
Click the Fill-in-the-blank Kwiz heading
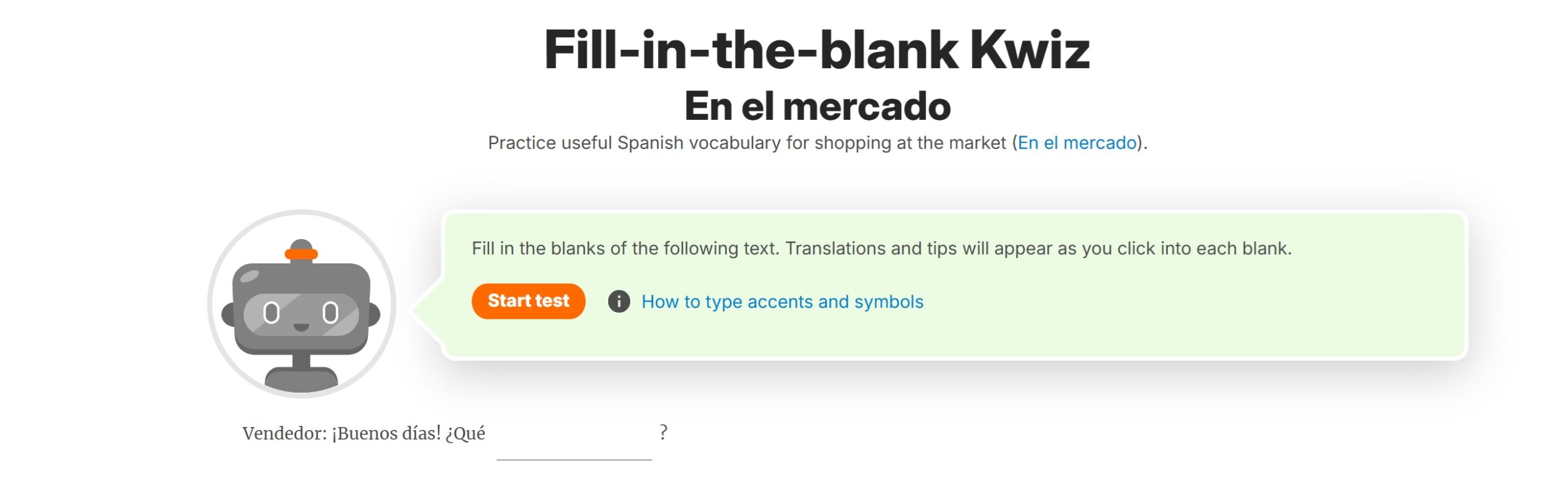tap(816, 50)
